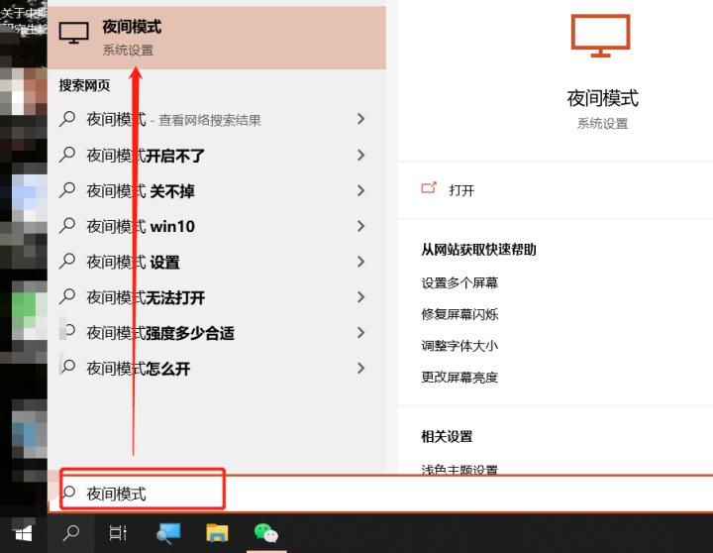Expand chevron for 夜间模式无法打开 row
Viewport: 713px width, 553px height.
361,297
